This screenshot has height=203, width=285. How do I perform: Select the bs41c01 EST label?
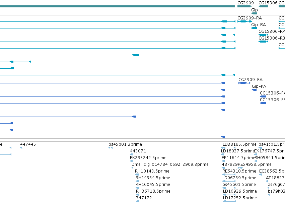(x=272, y=144)
